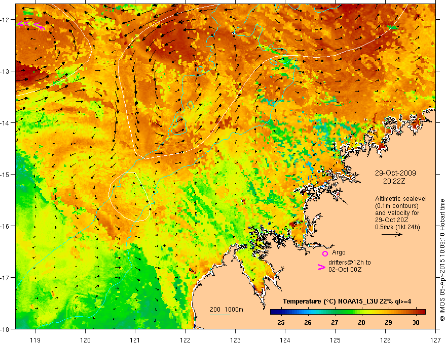The height and width of the screenshot is (344, 446).
Task: Click the temperature color scale bar
Action: pyautogui.click(x=348, y=312)
